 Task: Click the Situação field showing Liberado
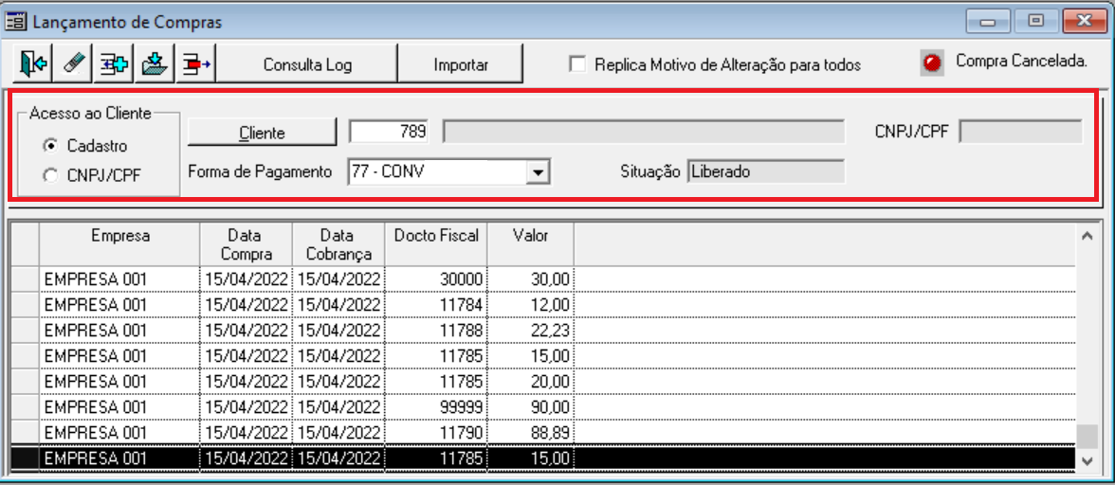766,171
